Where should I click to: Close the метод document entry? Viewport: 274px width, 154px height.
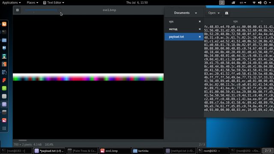coord(200,29)
